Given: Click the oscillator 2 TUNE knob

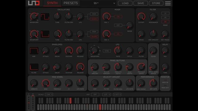Looking at the screenshot, I should pyautogui.click(x=57, y=34).
